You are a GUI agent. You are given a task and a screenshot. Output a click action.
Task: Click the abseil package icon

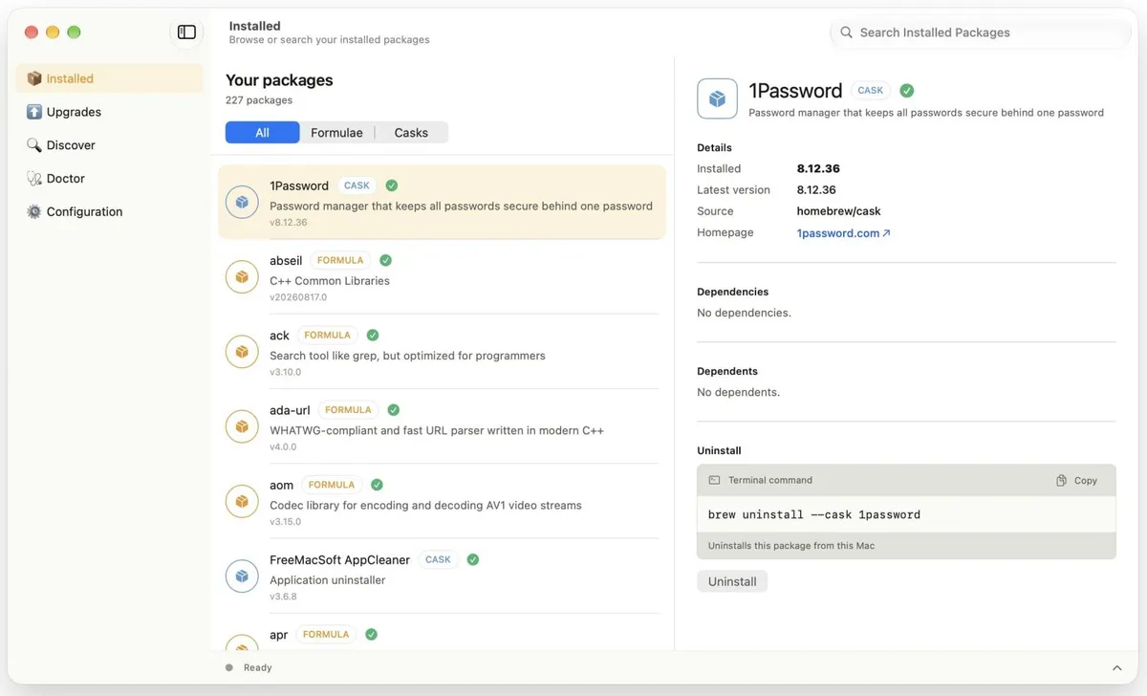pyautogui.click(x=242, y=277)
